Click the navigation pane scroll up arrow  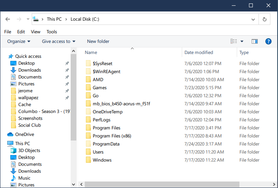[x=73, y=51]
